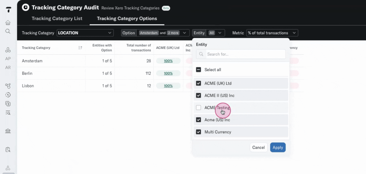This screenshot has width=366, height=174.
Task: Click the three circles icon in the sidebar
Action: click(8, 50)
